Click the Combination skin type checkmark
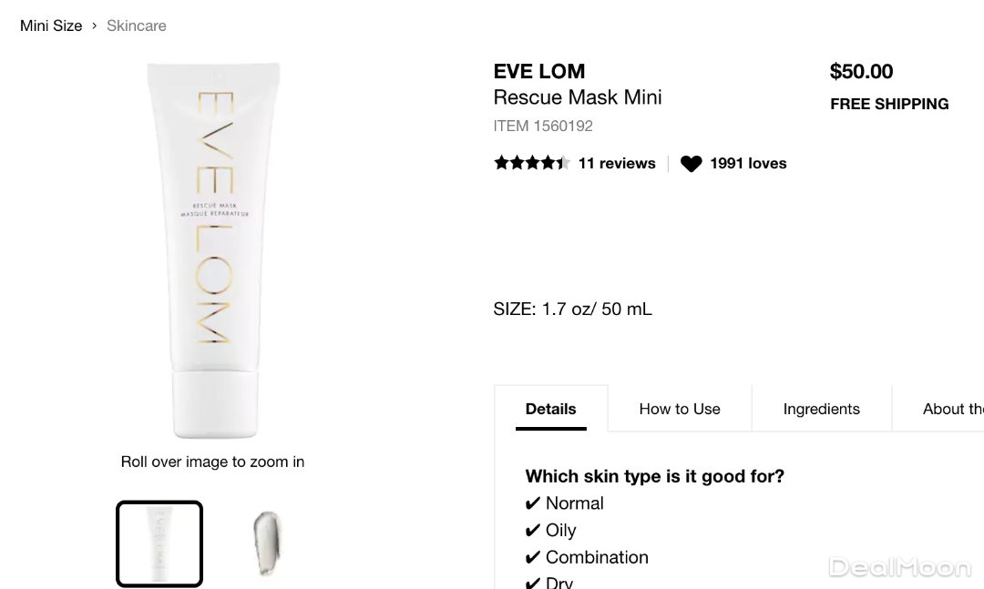Screen dimensions: 984x589 pyautogui.click(x=533, y=557)
